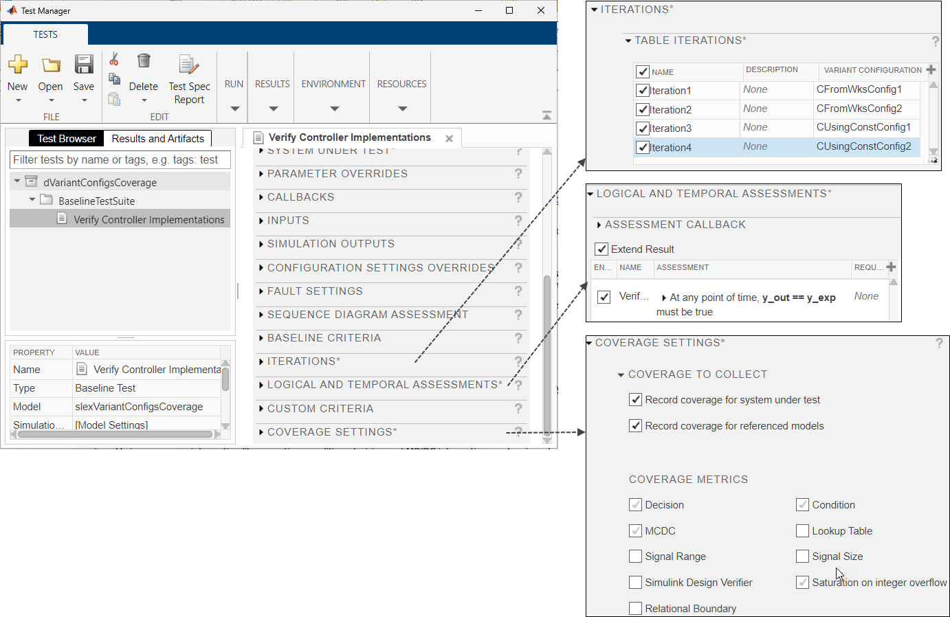Viewport: 950px width, 617px height.
Task: Click the Save disk icon
Action: coord(84,65)
